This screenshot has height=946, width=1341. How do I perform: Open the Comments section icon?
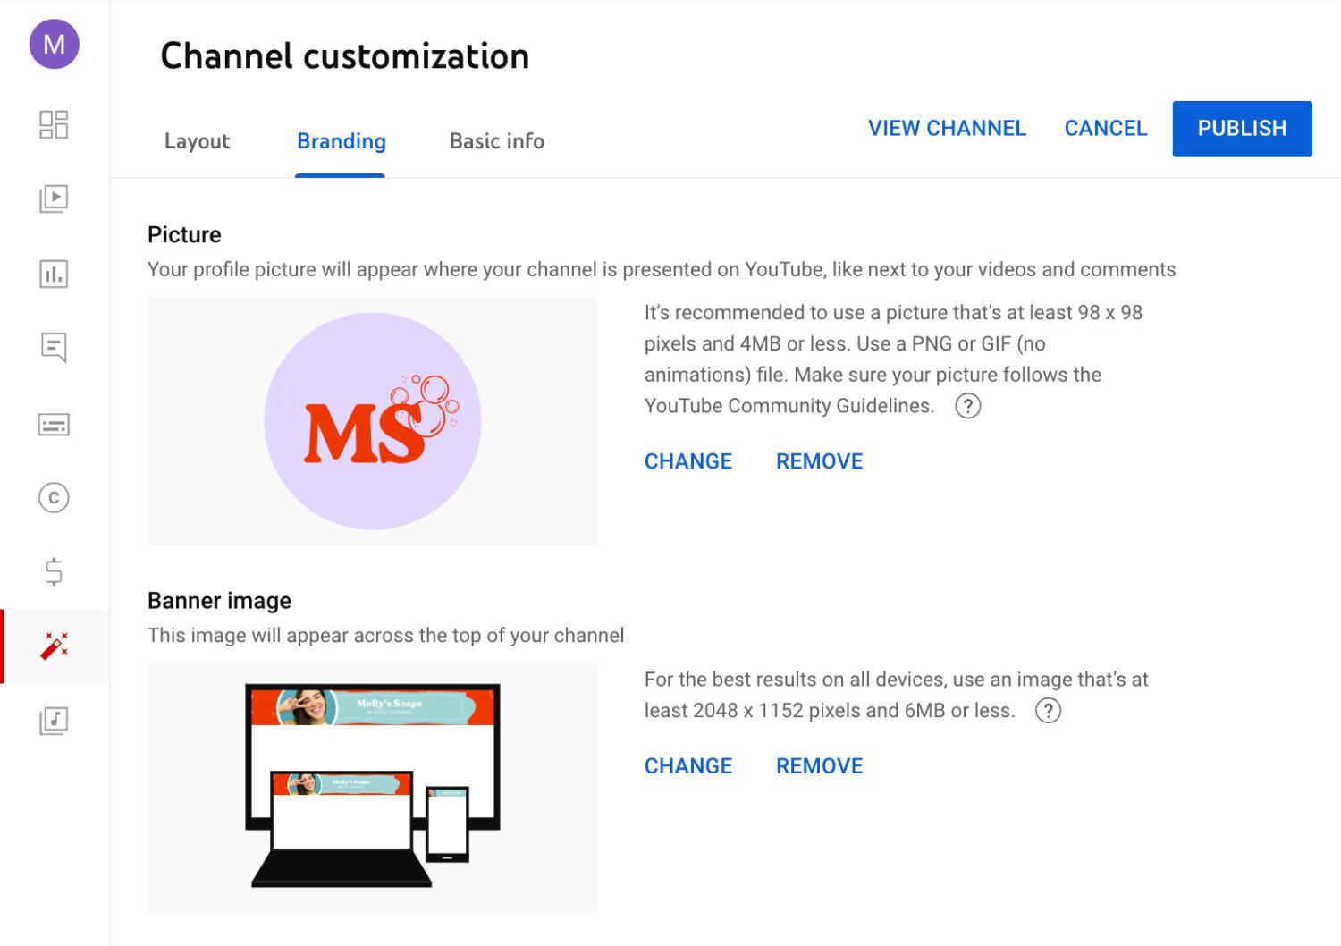(54, 348)
